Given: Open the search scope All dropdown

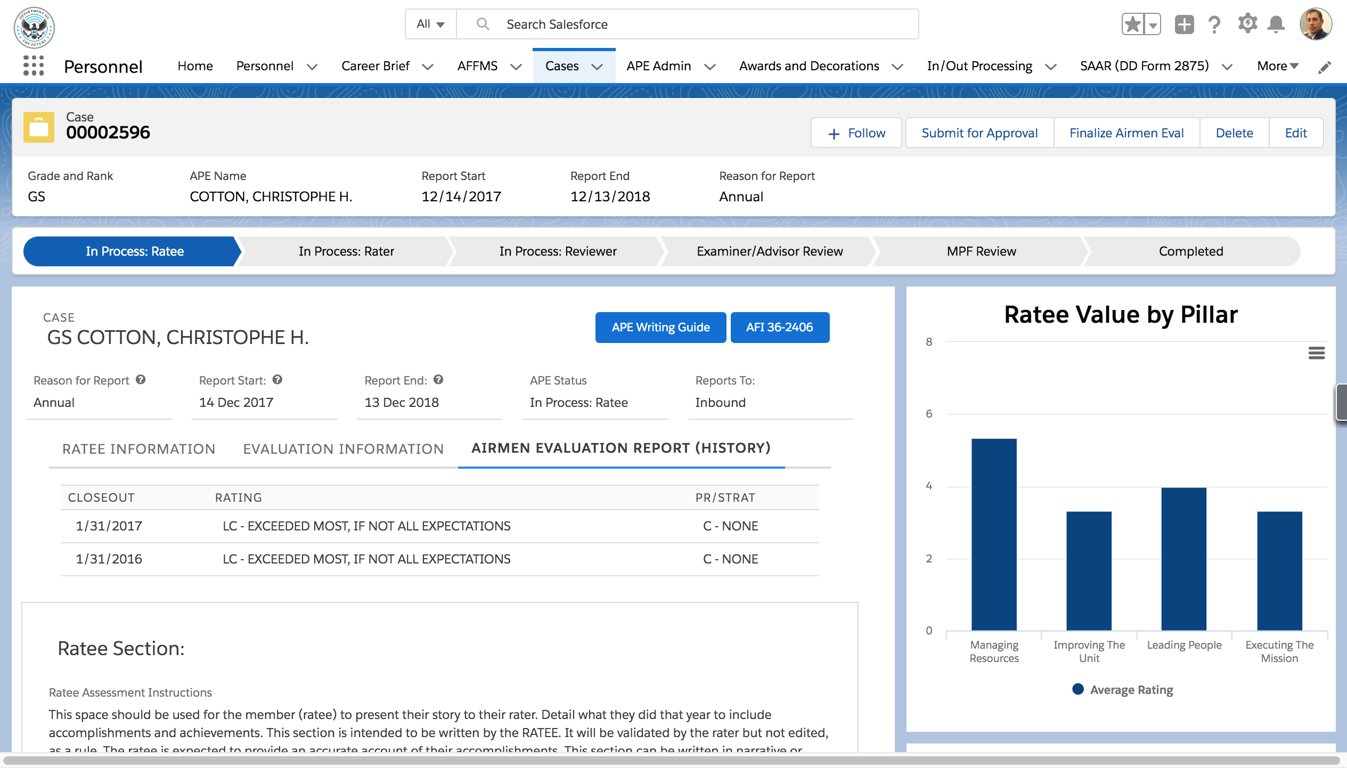Looking at the screenshot, I should click(429, 23).
